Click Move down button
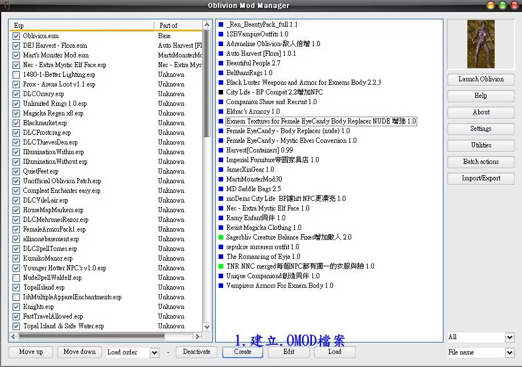The width and height of the screenshot is (522, 367). click(79, 352)
